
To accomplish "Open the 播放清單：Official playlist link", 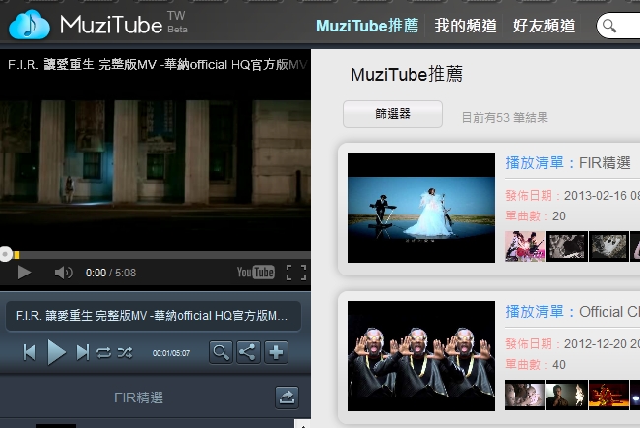I will pos(572,312).
